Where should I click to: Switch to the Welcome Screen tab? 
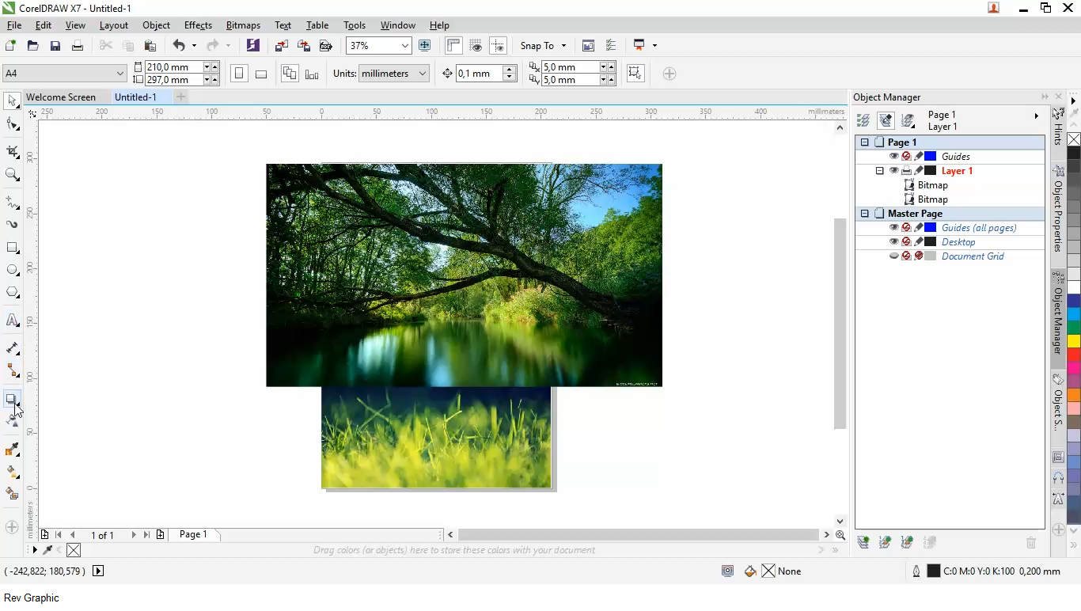click(x=61, y=97)
